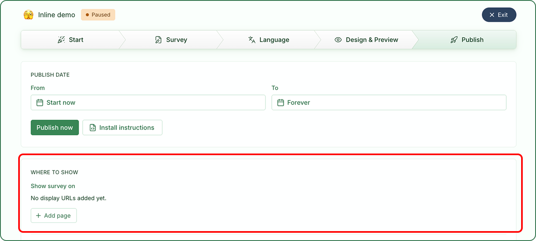The width and height of the screenshot is (536, 241).
Task: Open the 'Forever' end date picker
Action: coord(389,102)
